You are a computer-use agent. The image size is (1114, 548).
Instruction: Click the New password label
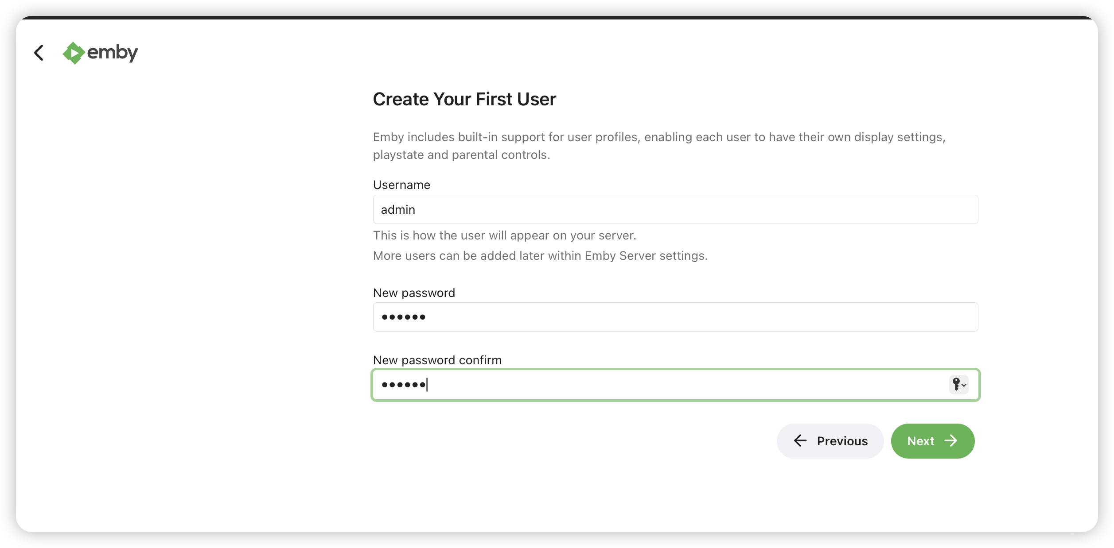click(414, 293)
